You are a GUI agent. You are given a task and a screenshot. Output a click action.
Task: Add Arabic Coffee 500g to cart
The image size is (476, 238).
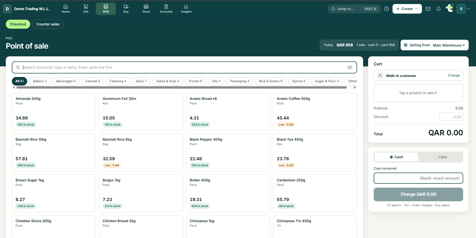click(x=315, y=112)
